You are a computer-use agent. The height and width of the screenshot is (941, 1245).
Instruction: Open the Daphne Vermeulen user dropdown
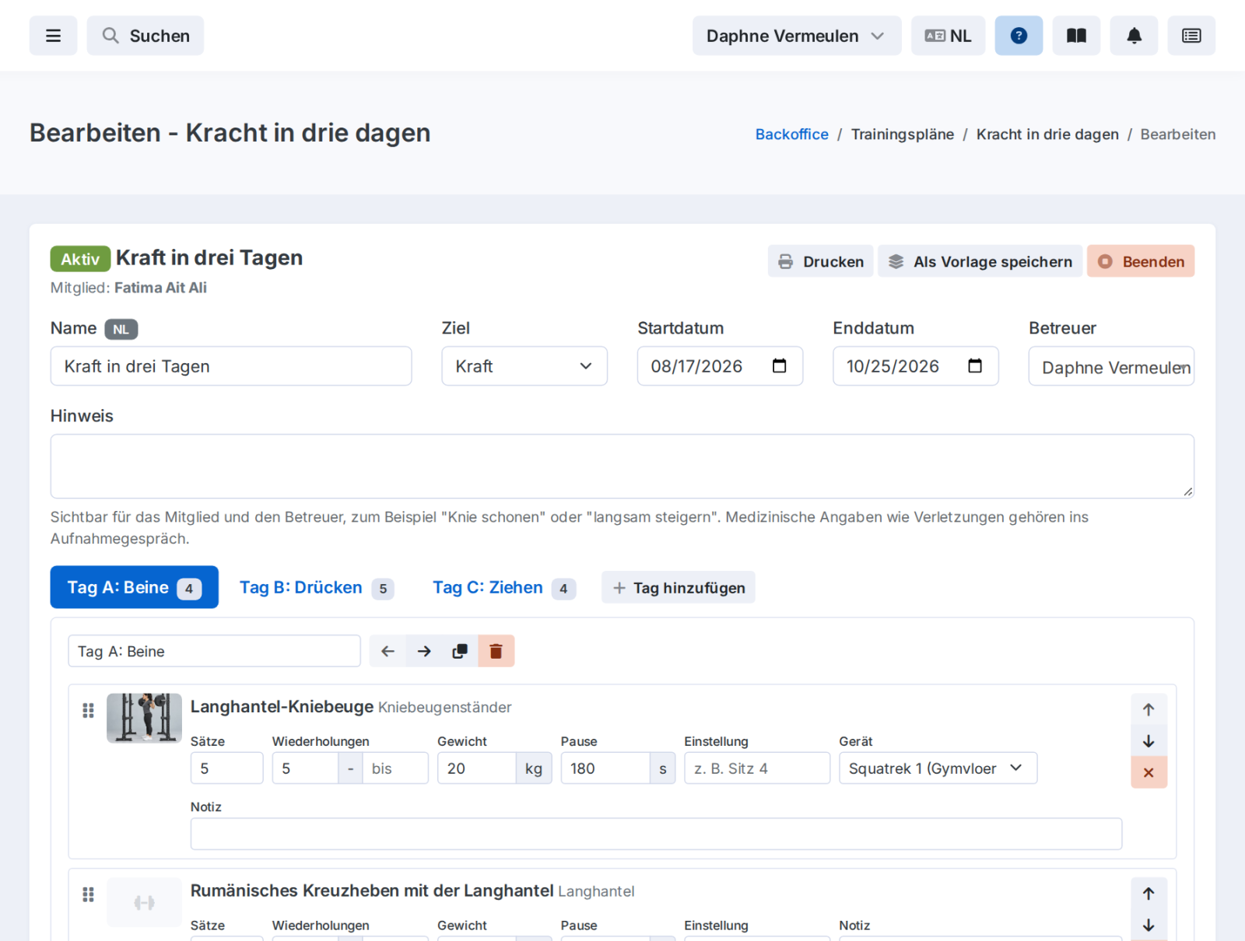(797, 36)
